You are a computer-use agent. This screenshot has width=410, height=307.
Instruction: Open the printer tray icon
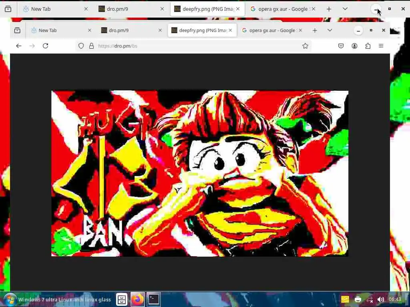click(x=358, y=299)
